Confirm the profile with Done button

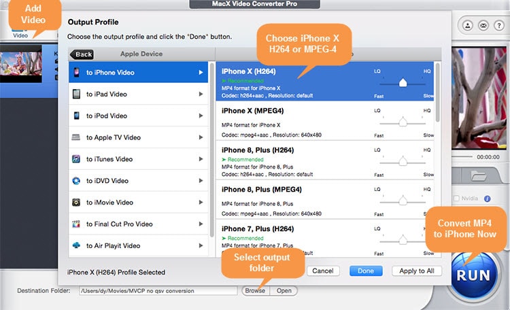366,271
